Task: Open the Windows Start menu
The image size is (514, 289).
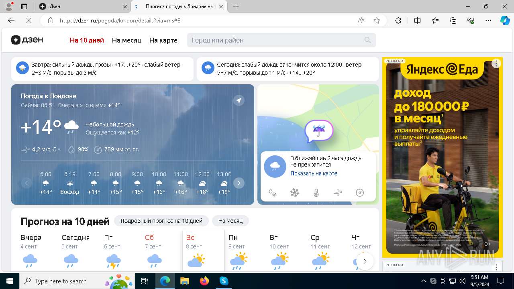Action: pyautogui.click(x=10, y=281)
